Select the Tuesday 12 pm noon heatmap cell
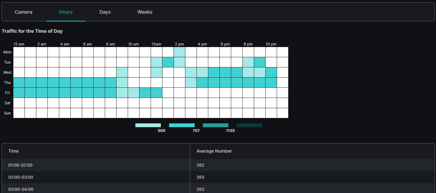This screenshot has width=436, height=193. point(157,62)
